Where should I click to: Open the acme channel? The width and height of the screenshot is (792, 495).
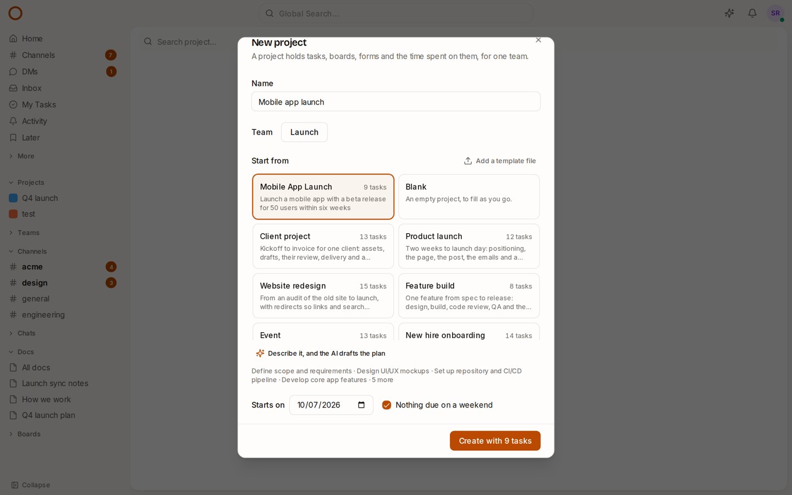click(x=63, y=267)
